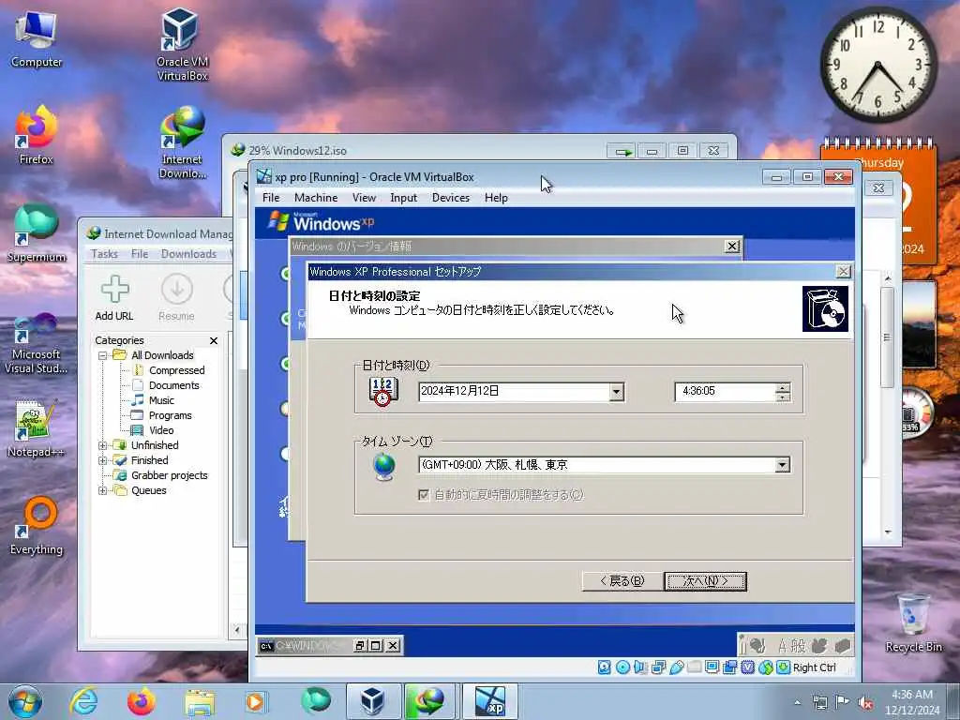Open Windows Explorer folder from taskbar
960x720 pixels.
[x=200, y=701]
